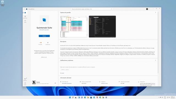Open the taskbar Search icon
The image size is (176, 99).
[x=73, y=97]
